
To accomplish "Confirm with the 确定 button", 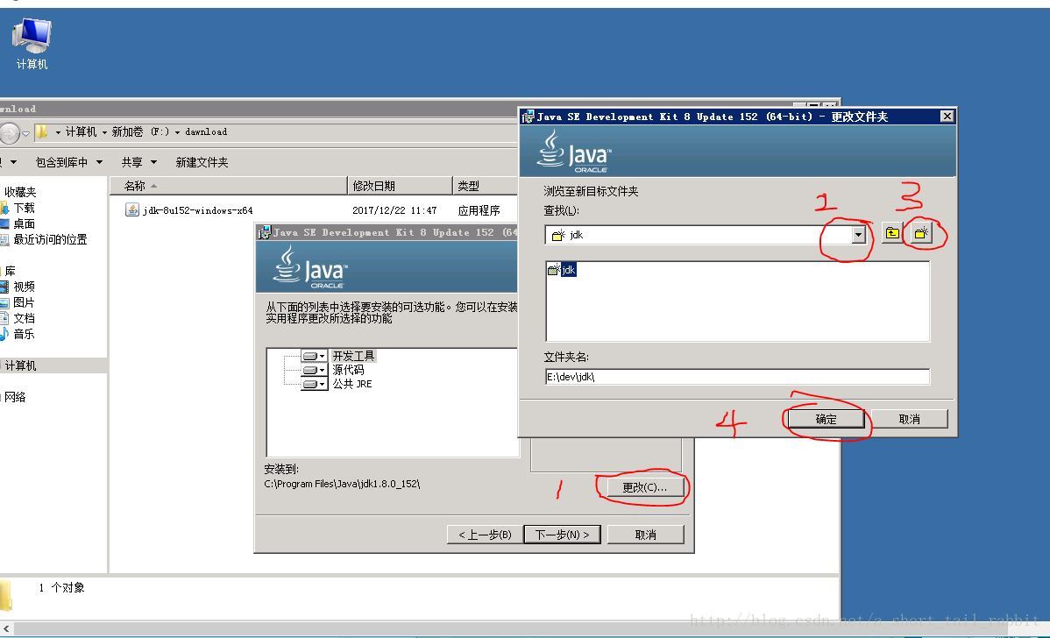I will [x=826, y=419].
